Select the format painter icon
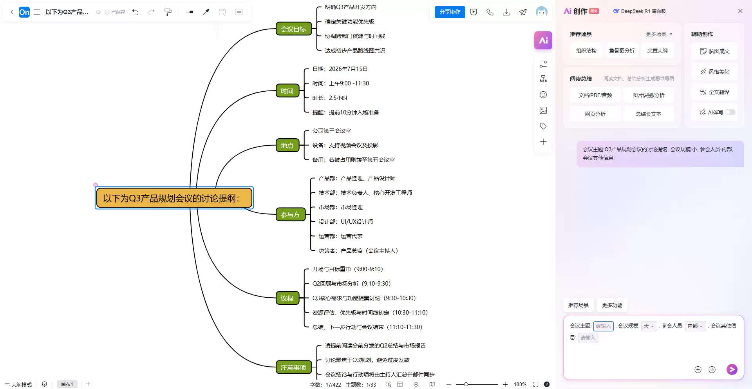This screenshot has width=752, height=389. (168, 12)
